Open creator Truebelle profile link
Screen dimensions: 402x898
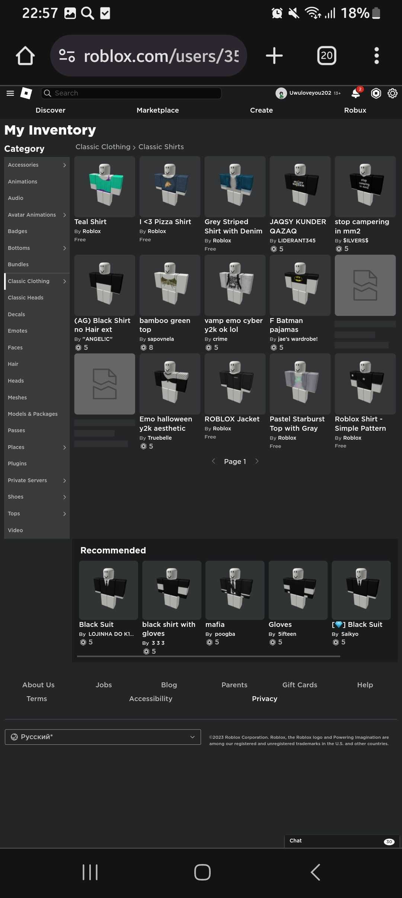click(x=160, y=438)
